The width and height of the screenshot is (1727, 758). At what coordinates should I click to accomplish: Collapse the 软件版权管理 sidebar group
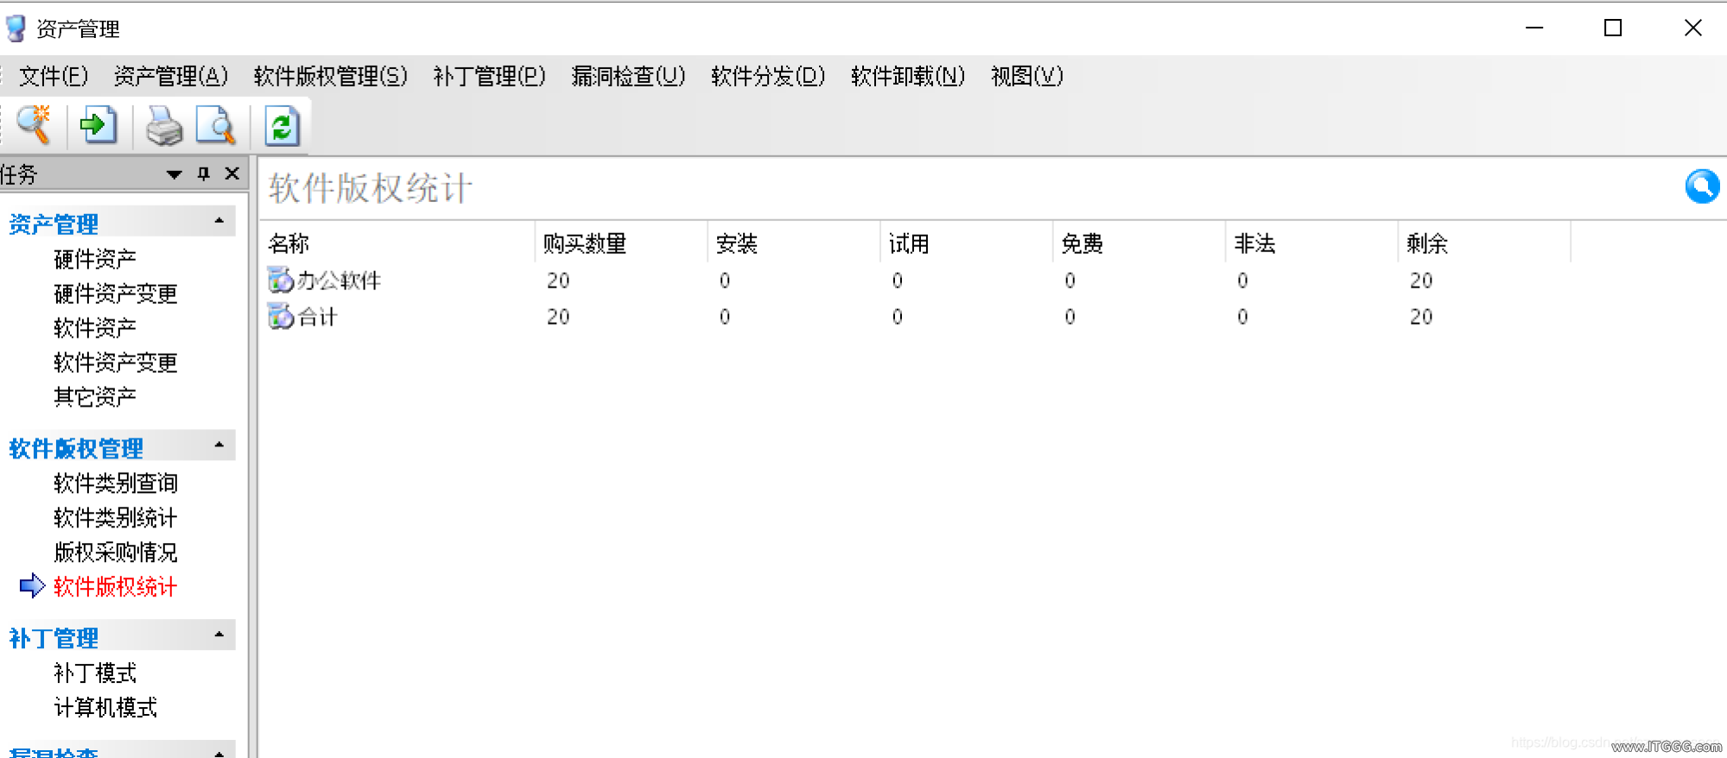(219, 446)
